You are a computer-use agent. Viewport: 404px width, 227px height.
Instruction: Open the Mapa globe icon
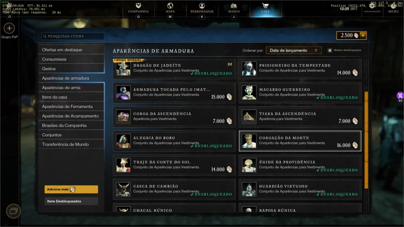click(170, 5)
